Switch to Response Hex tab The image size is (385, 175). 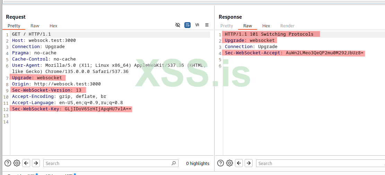click(266, 26)
